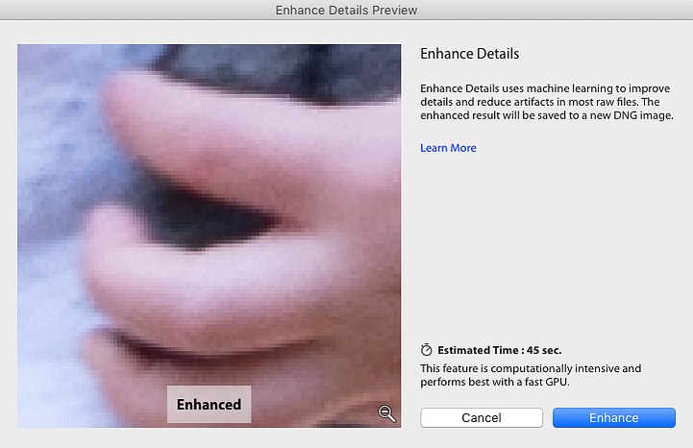Open the Learn More link
This screenshot has width=693, height=448.
click(448, 148)
